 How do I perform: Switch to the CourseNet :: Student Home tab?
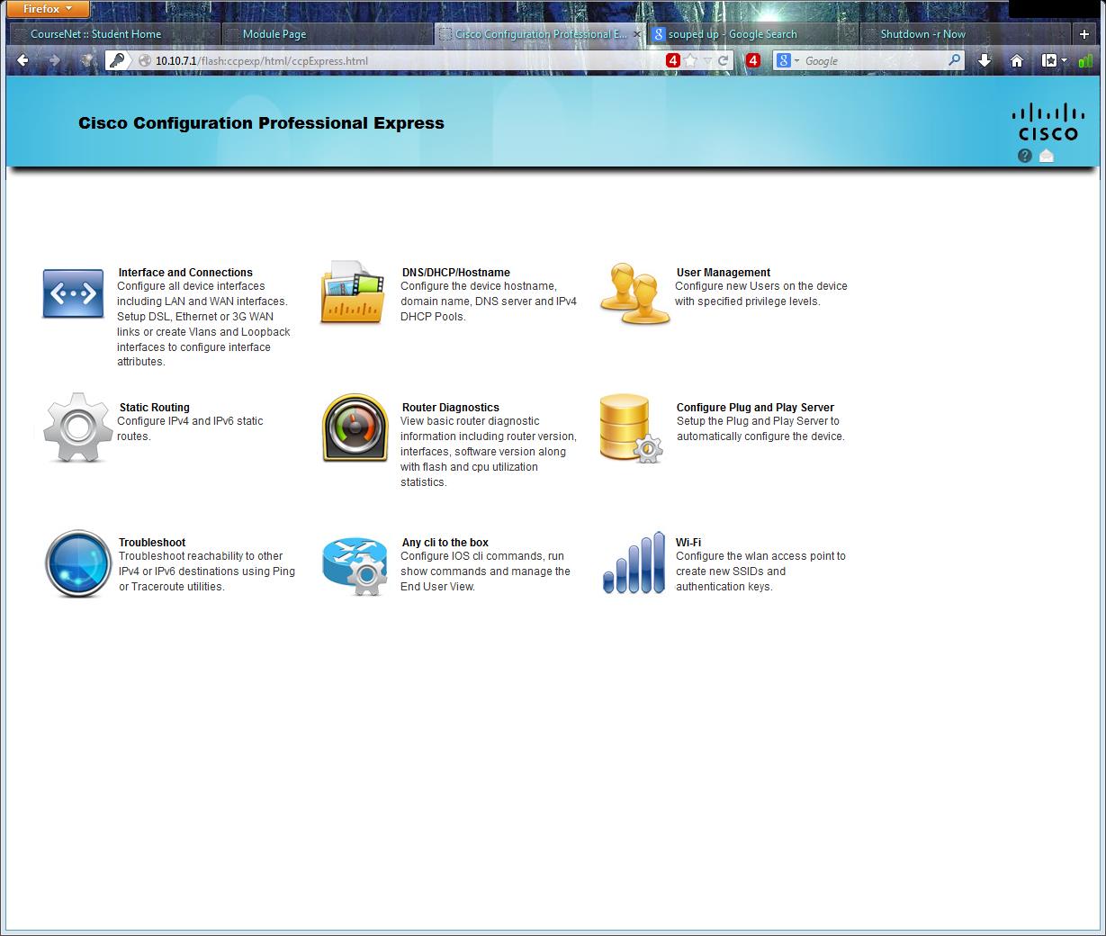coord(113,34)
